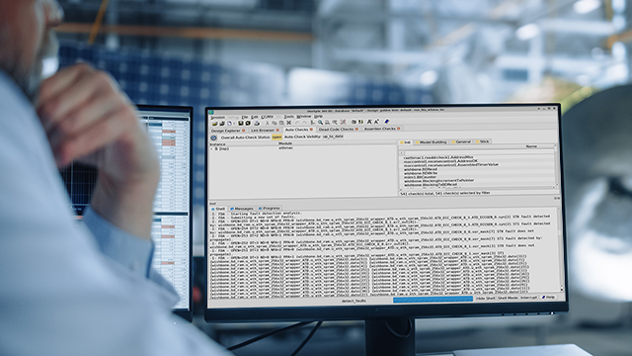Click the Name column header in checks list
Image resolution: width=632 pixels, height=356 pixels.
[x=531, y=146]
